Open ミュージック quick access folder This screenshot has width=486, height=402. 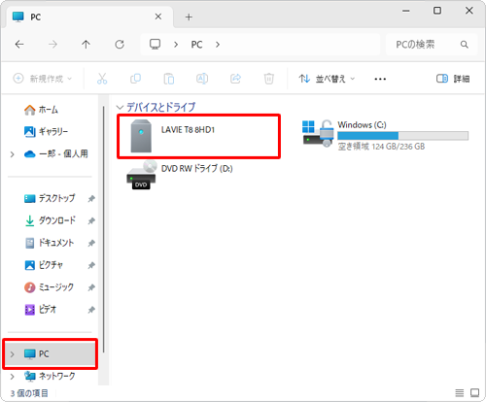tap(49, 287)
